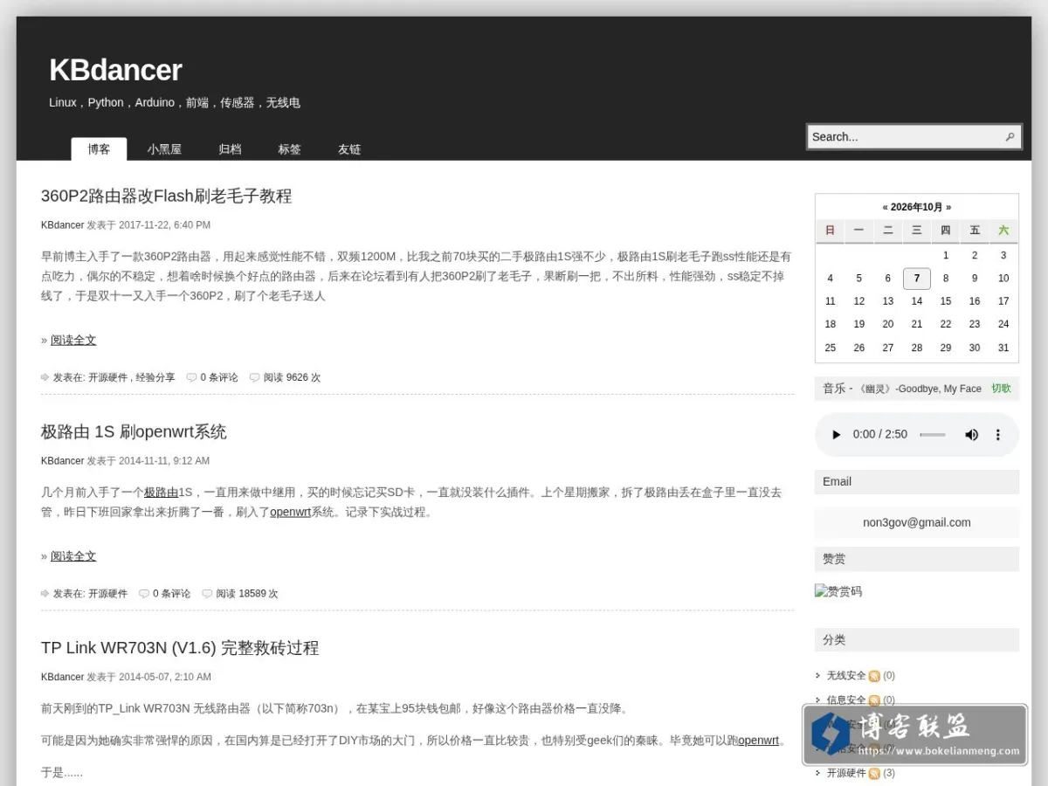The width and height of the screenshot is (1048, 786).
Task: Click audio time display 0:00 / 2:50
Action: point(880,434)
